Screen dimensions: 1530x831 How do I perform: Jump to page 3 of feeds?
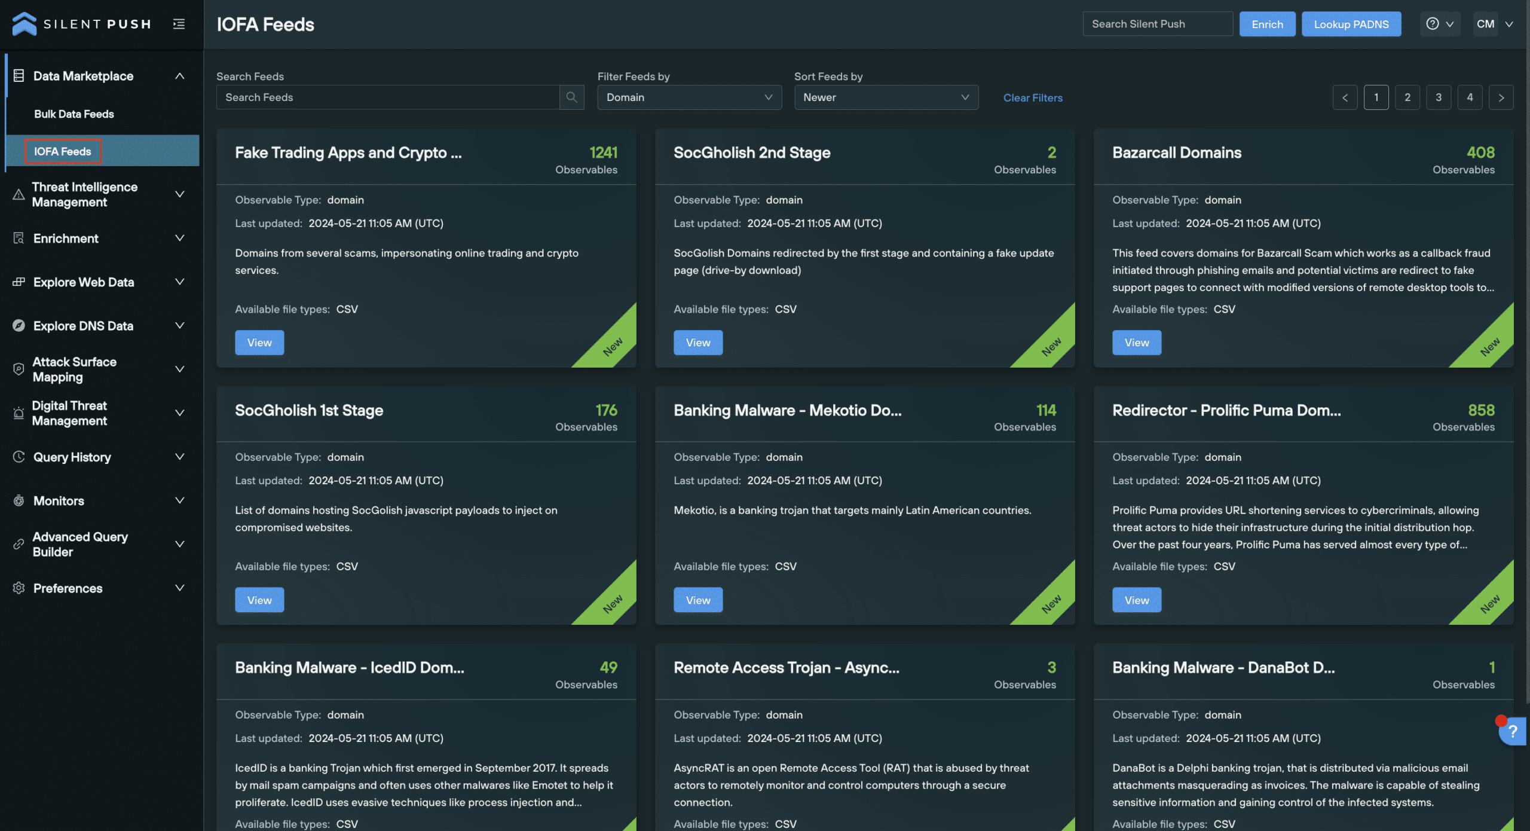(x=1439, y=97)
